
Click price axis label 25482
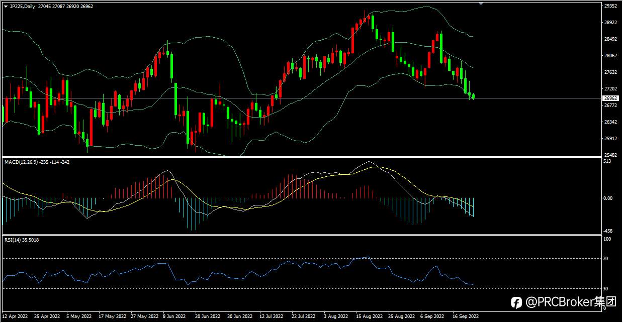click(x=610, y=155)
